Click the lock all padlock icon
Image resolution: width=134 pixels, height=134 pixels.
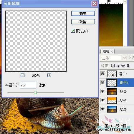pos(128,66)
